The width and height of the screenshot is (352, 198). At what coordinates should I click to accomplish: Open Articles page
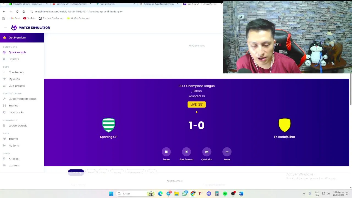[x=13, y=159]
